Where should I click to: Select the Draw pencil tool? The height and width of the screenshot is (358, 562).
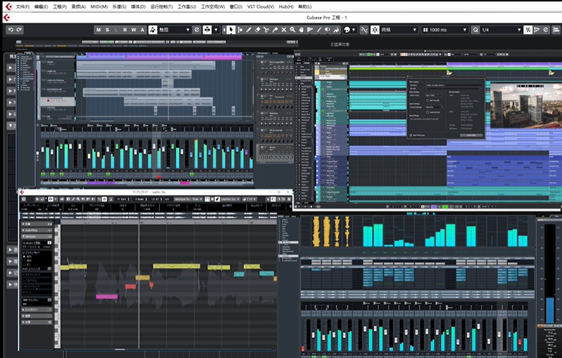(x=248, y=30)
